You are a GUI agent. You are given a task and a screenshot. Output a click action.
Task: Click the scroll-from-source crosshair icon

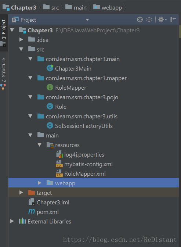pyautogui.click(x=140, y=20)
